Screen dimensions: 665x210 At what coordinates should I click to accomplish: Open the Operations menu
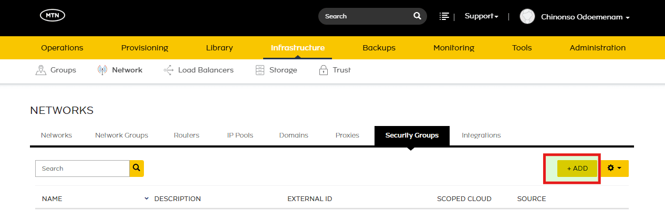(62, 48)
